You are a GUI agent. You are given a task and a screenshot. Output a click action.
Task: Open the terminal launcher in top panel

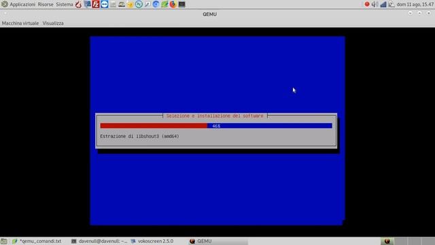(181, 4)
